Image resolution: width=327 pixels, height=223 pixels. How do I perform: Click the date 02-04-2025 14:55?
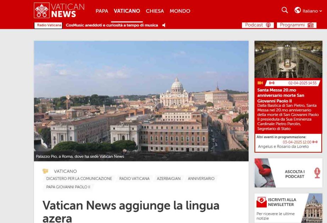(x=302, y=83)
